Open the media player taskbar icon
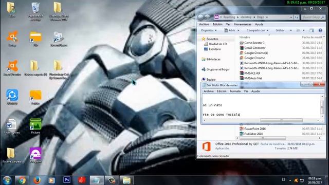Screen dimensions: 329x185 click(51, 180)
